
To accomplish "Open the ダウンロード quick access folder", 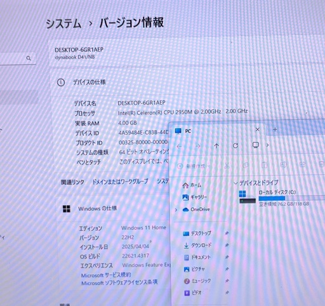I will [x=197, y=245].
